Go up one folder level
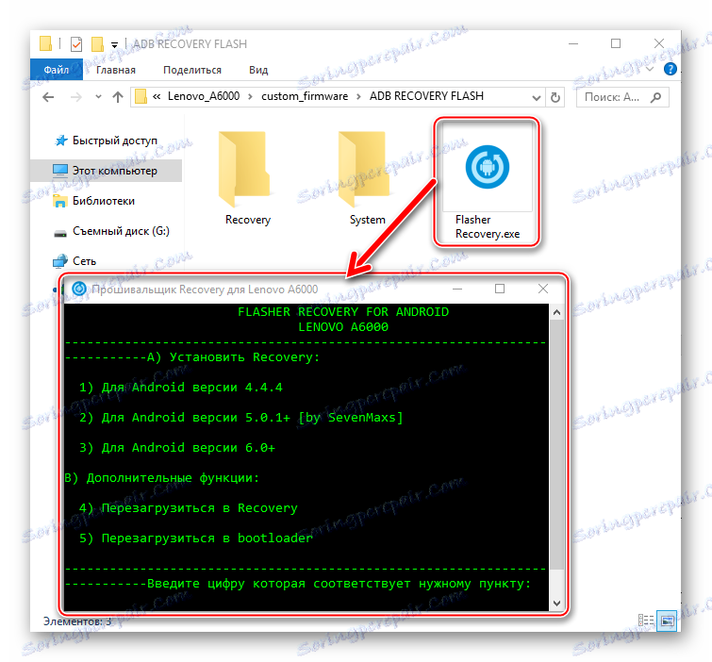 [118, 97]
